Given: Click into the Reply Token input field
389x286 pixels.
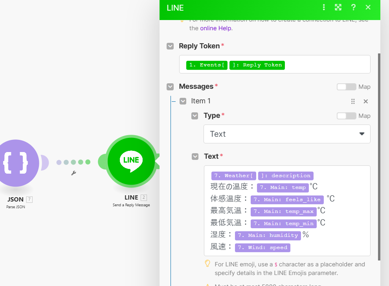Looking at the screenshot, I should pyautogui.click(x=275, y=64).
